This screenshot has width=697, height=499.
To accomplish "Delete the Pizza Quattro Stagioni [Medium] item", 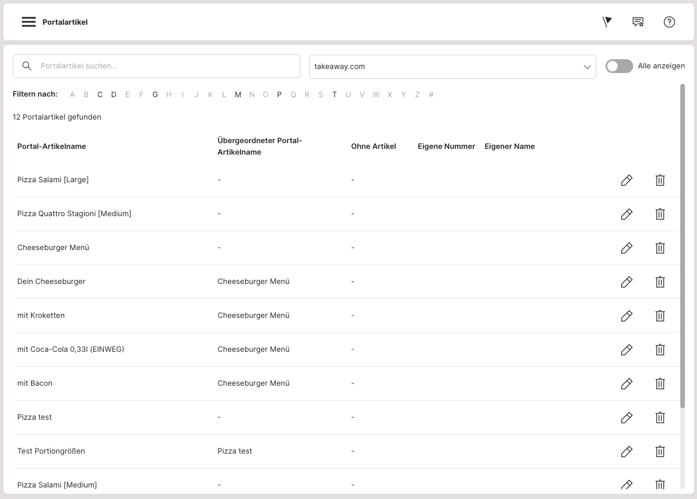I will pos(660,214).
